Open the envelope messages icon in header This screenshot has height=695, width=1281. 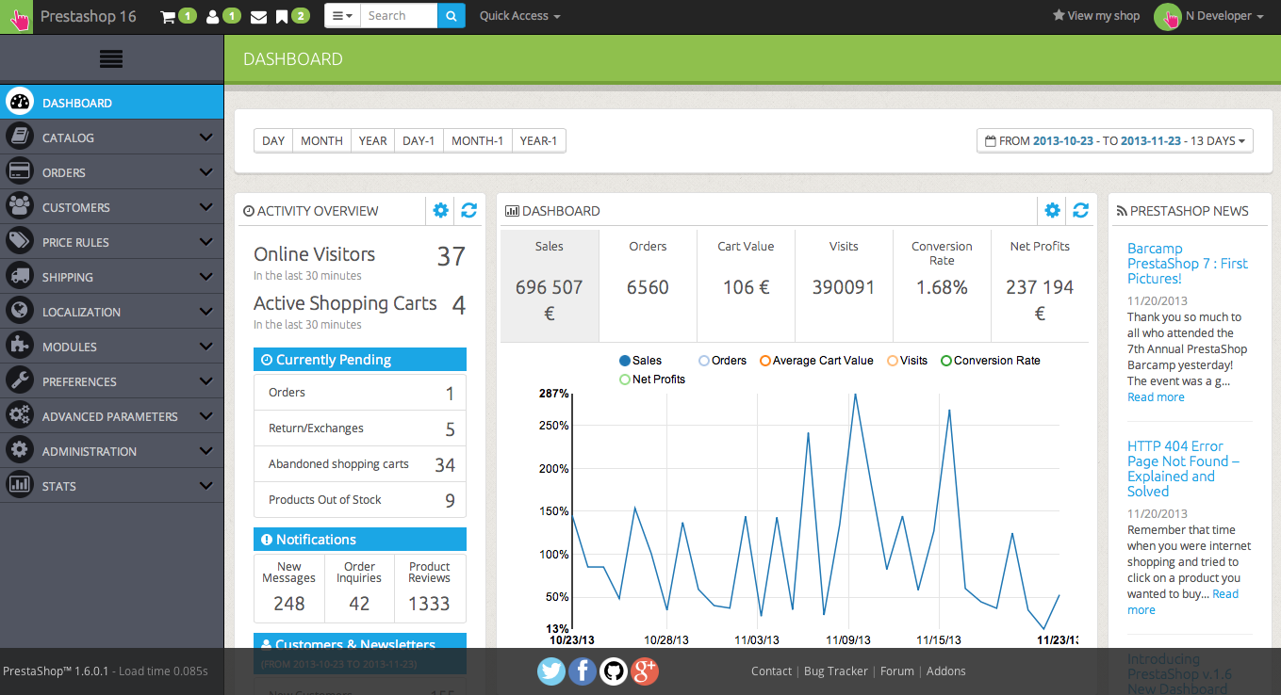257,16
